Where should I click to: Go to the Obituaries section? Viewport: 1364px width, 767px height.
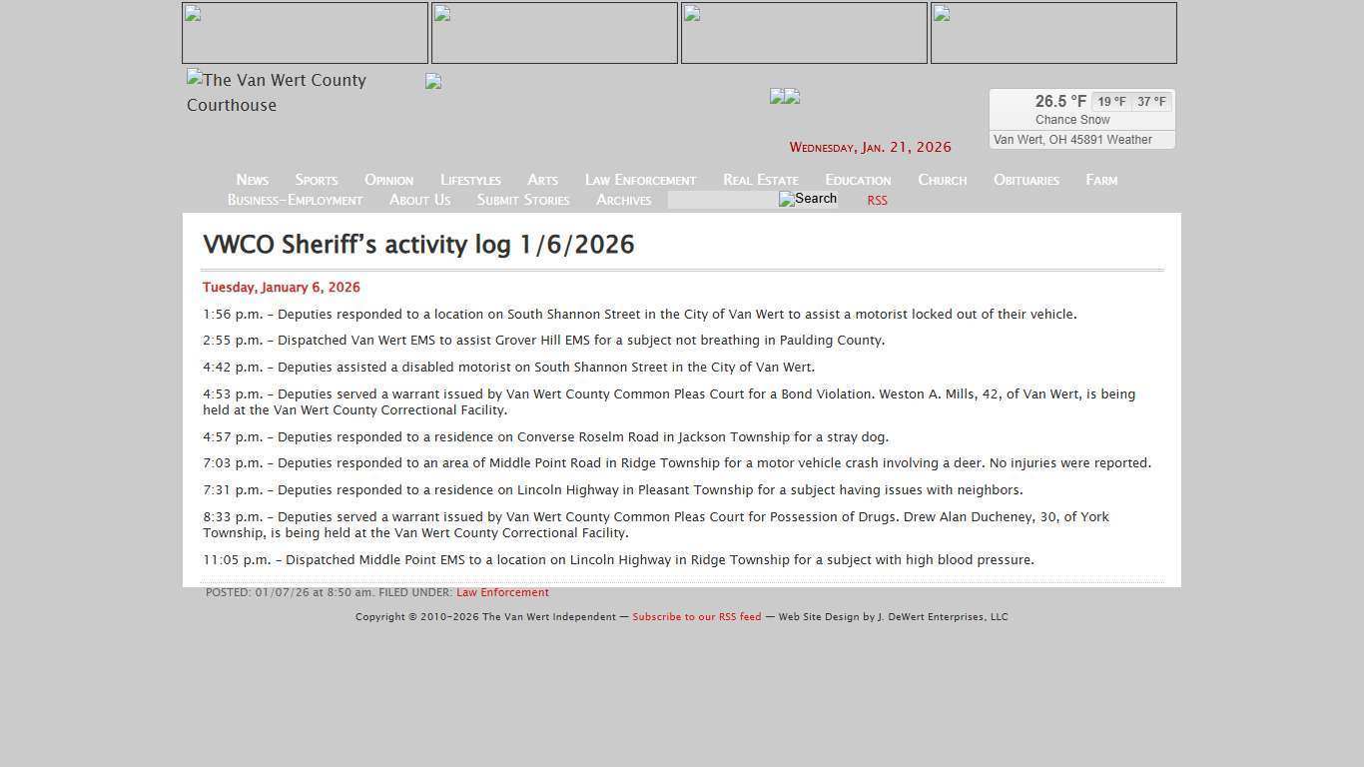(1025, 180)
